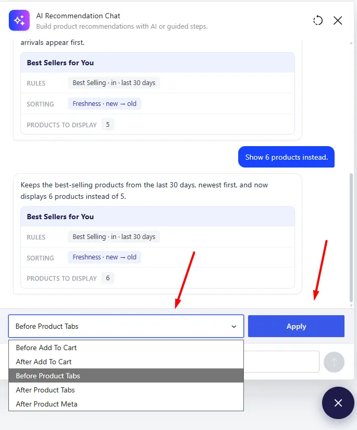Click the Best Selling last 30 days rule in first card
The height and width of the screenshot is (430, 357).
[x=114, y=83]
